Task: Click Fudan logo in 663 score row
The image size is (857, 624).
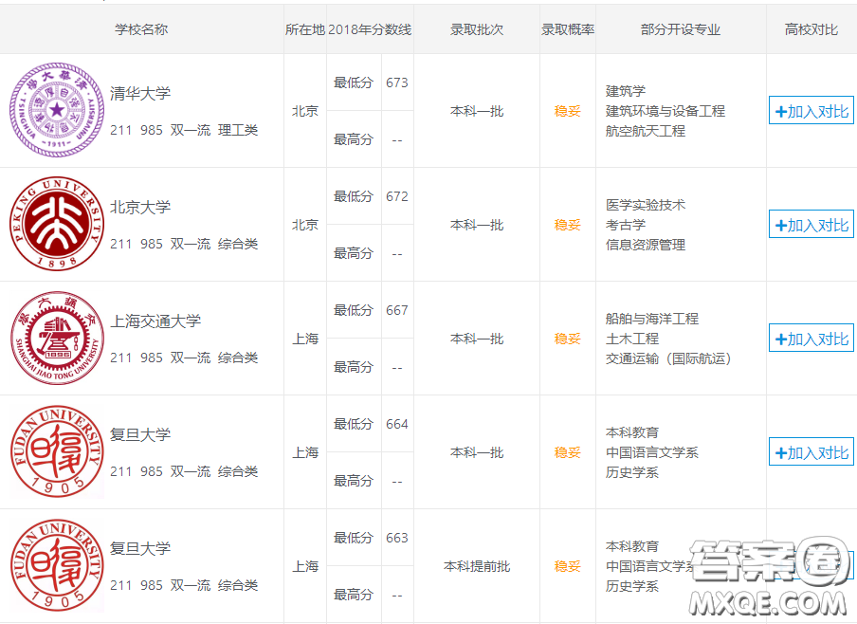Action: (57, 565)
